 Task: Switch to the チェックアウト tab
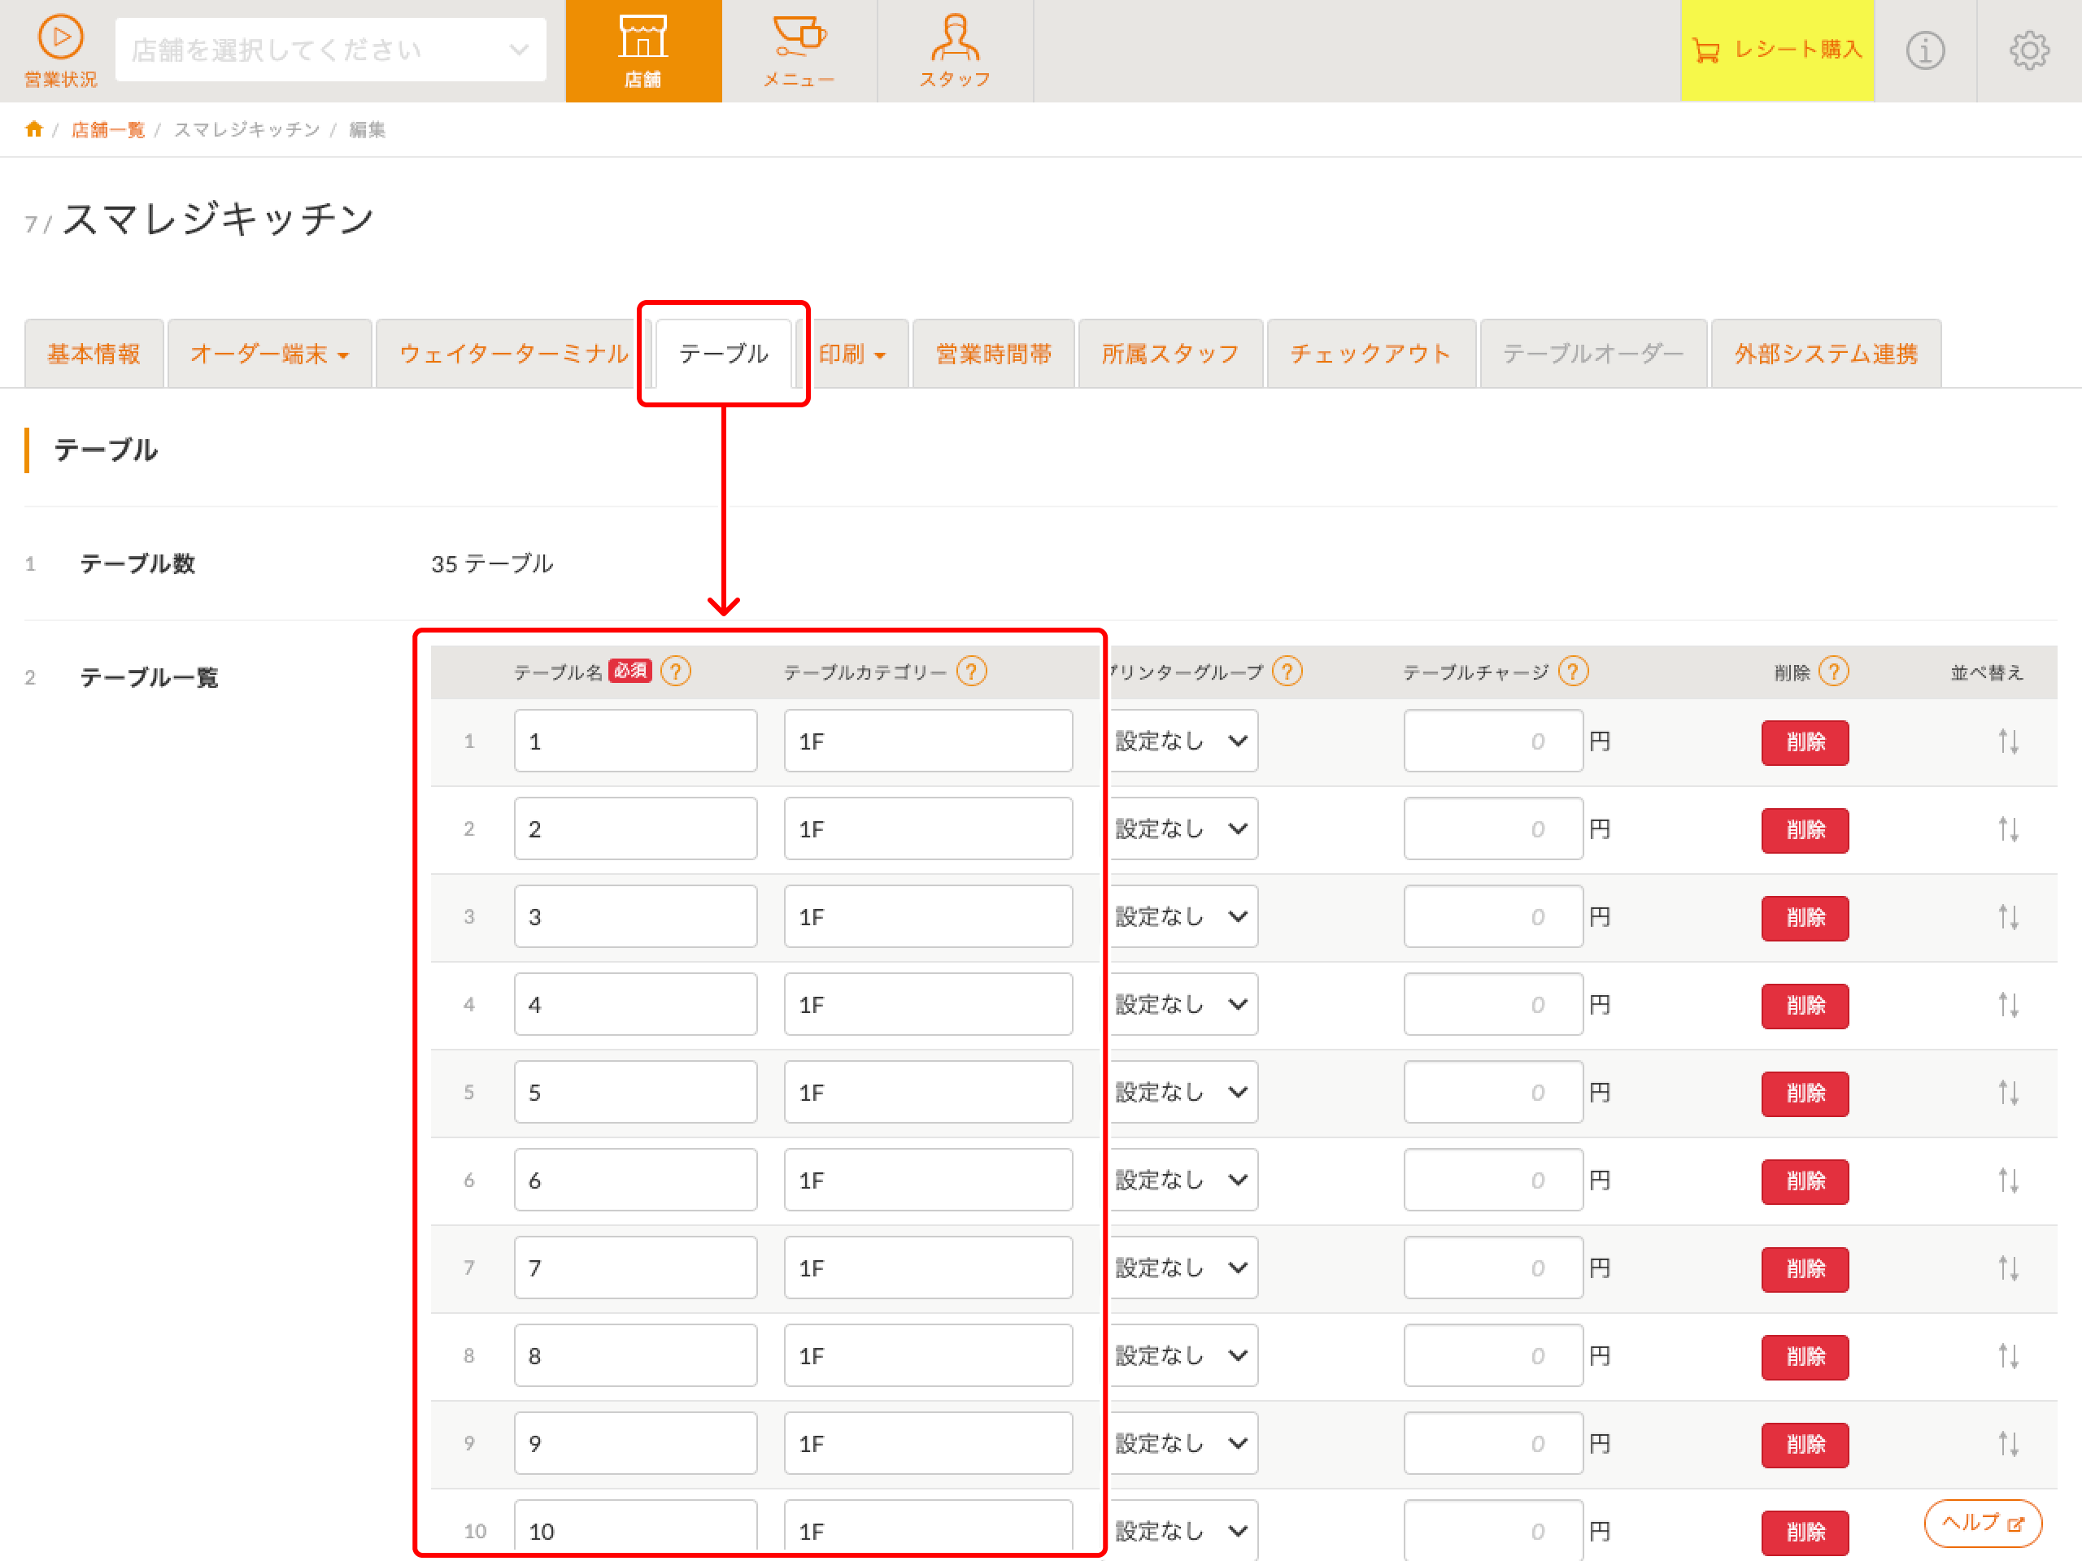[1371, 354]
